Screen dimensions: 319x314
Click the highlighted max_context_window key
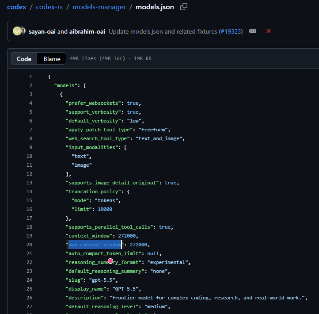click(95, 245)
